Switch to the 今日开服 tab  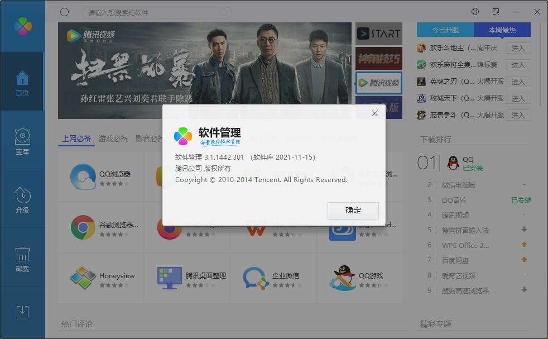pos(445,30)
